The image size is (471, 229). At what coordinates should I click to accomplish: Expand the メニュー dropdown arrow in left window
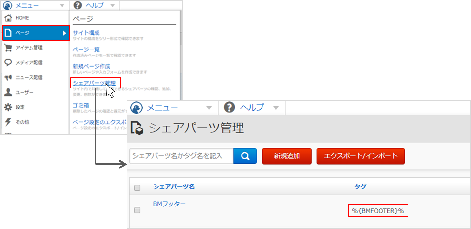click(x=63, y=6)
